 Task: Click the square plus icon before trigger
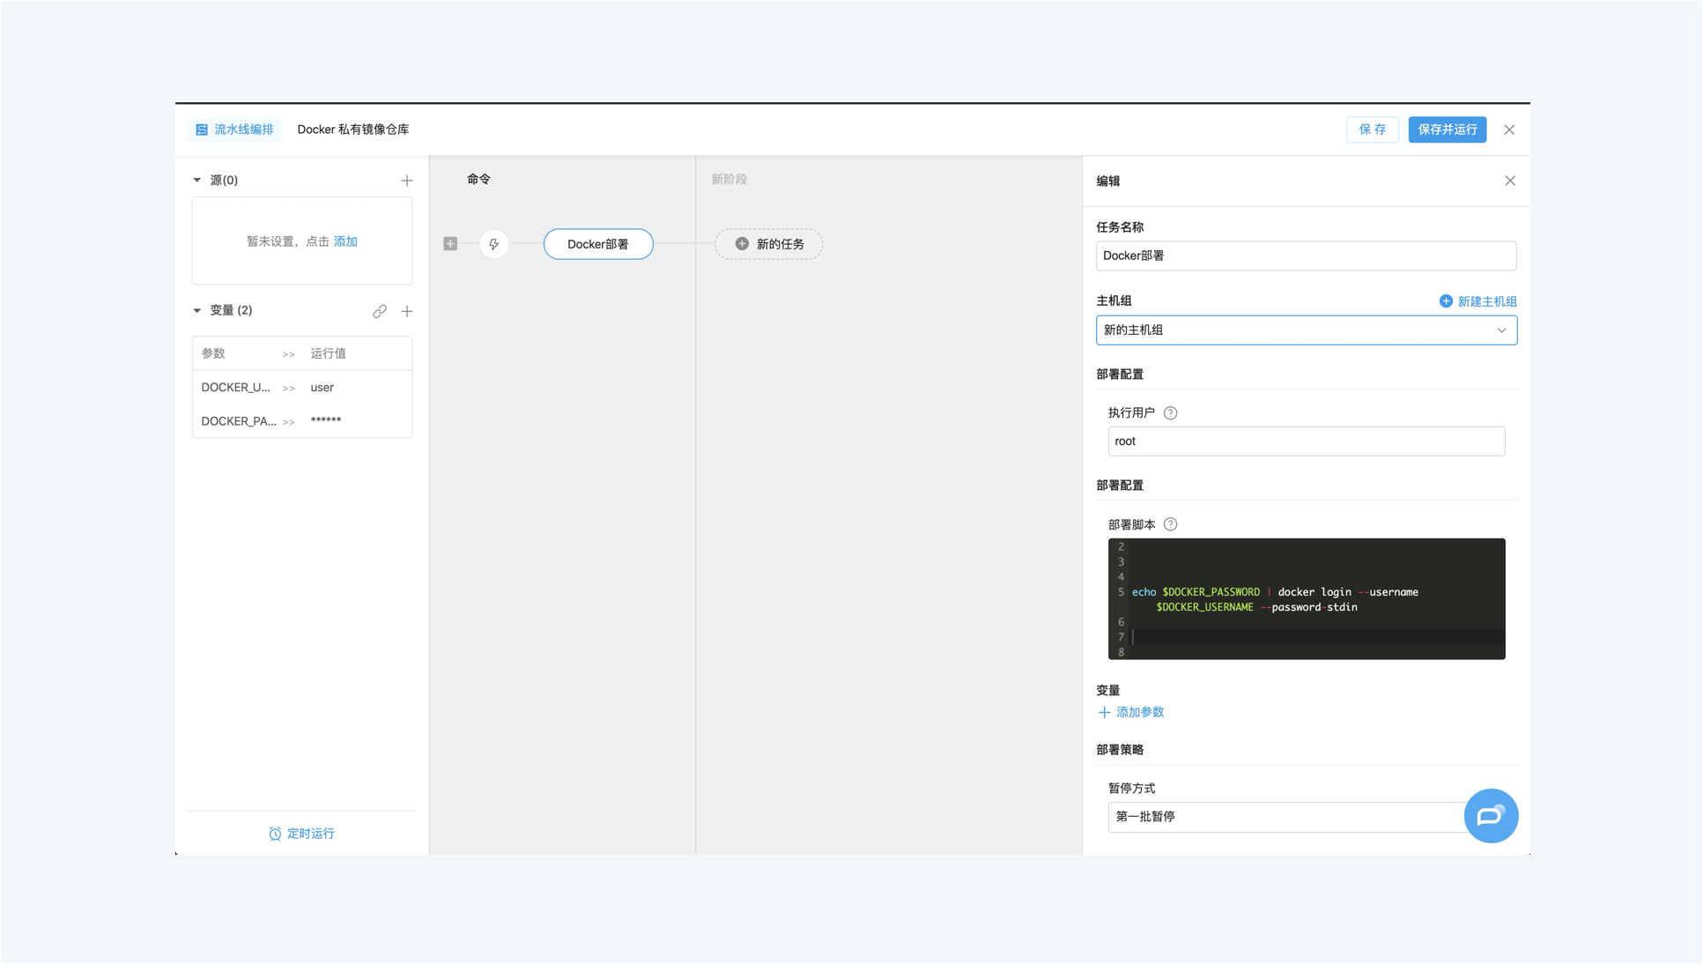pos(450,244)
